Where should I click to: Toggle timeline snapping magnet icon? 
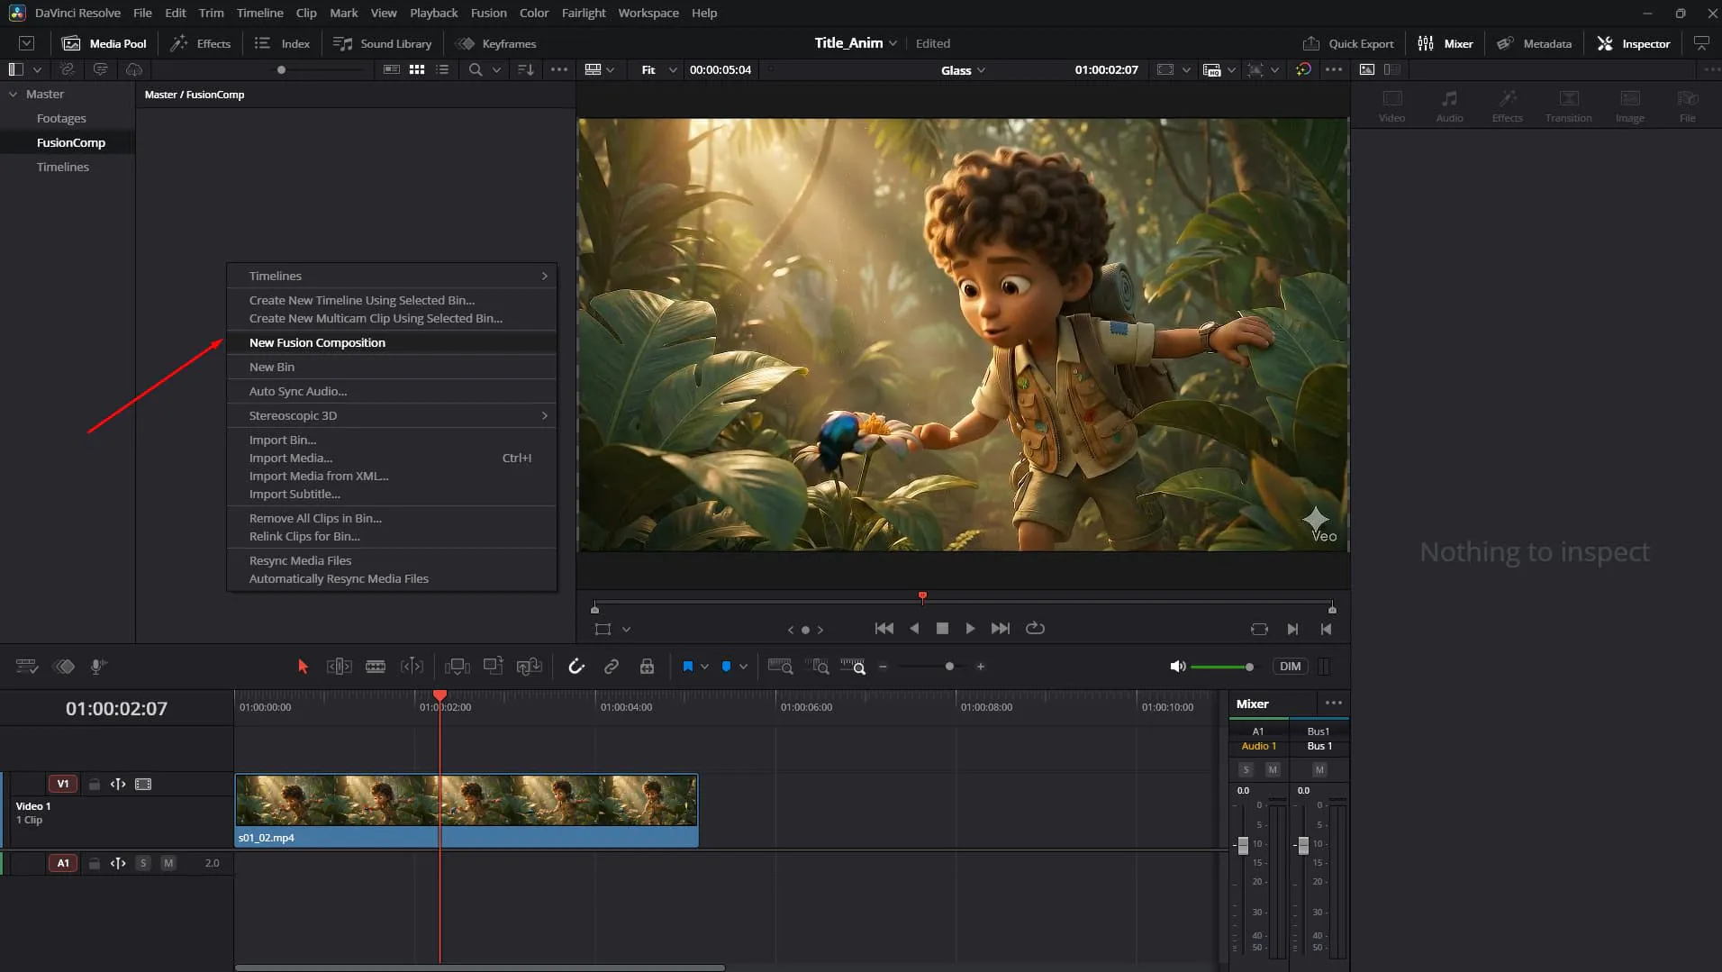click(x=576, y=667)
